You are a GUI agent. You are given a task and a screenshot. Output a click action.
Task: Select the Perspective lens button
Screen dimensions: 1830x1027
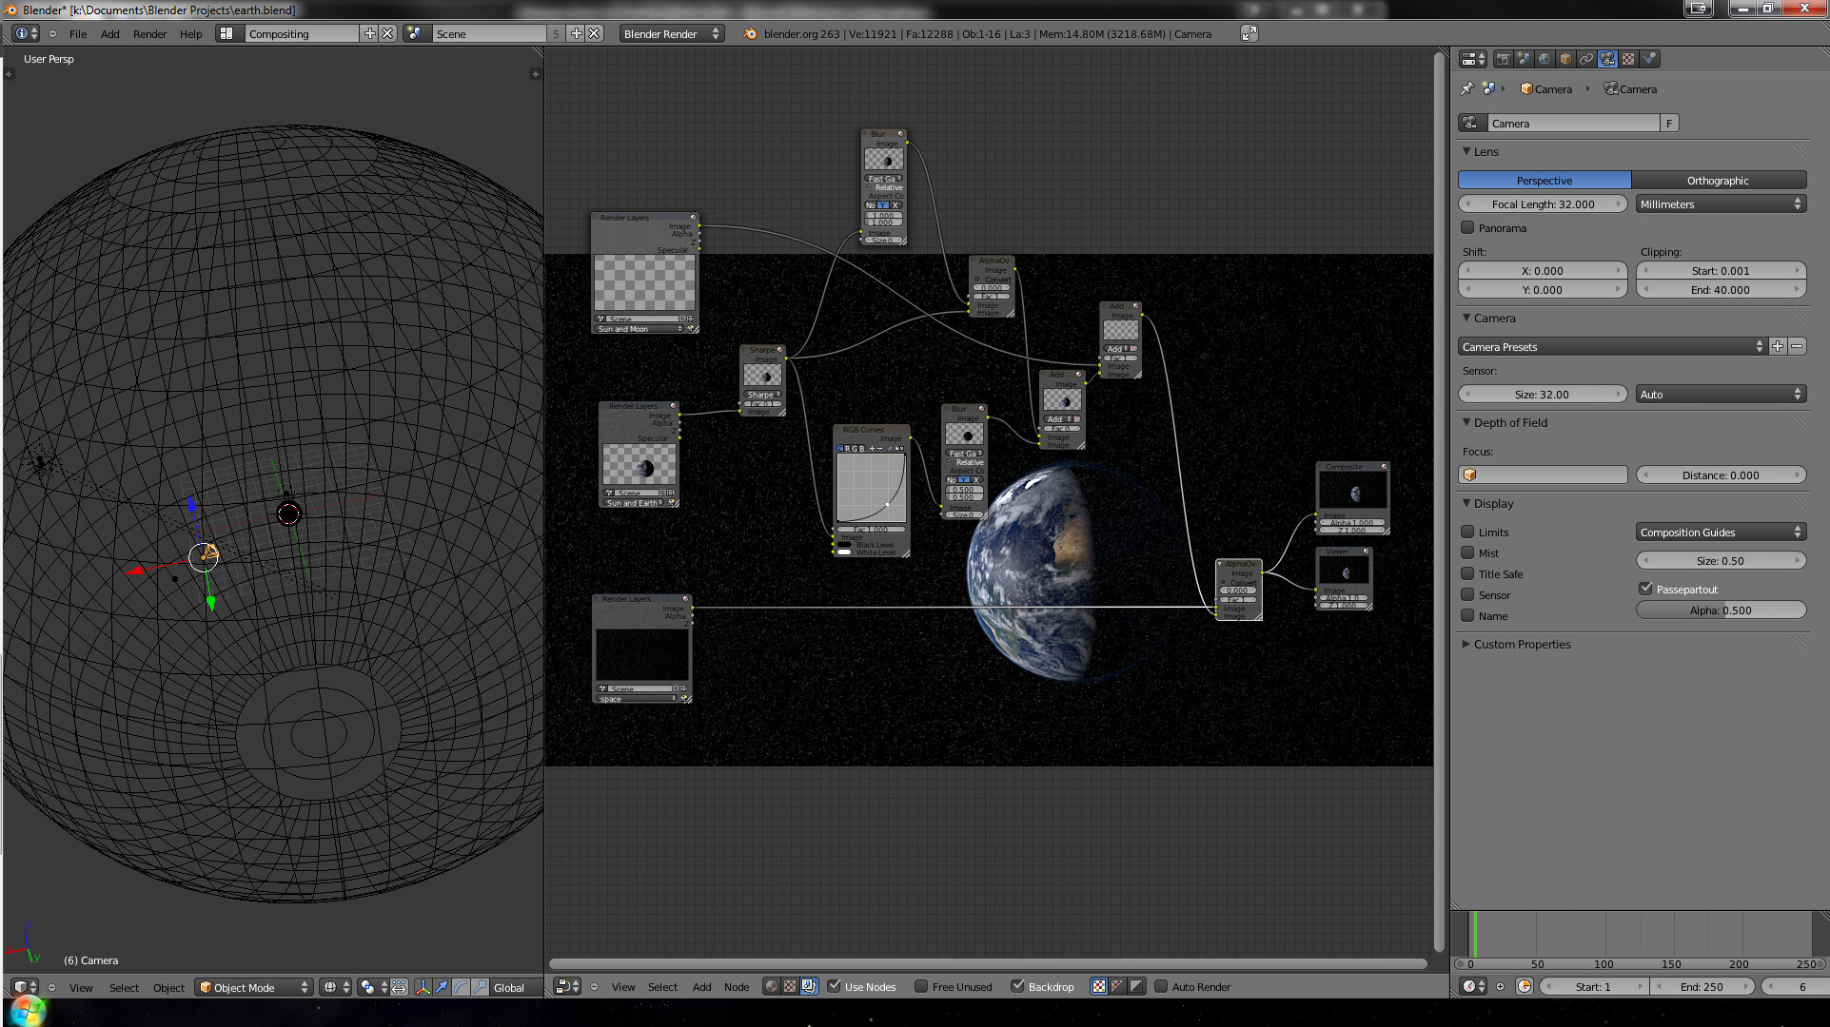pyautogui.click(x=1545, y=181)
